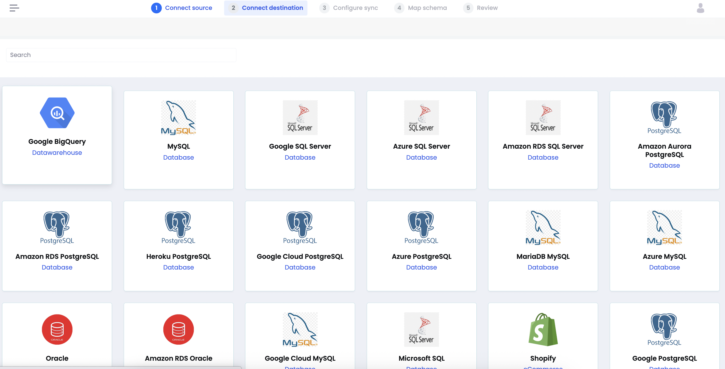The width and height of the screenshot is (725, 369).
Task: Click the dolphin logo on Azure MySQL card
Action: point(664,228)
